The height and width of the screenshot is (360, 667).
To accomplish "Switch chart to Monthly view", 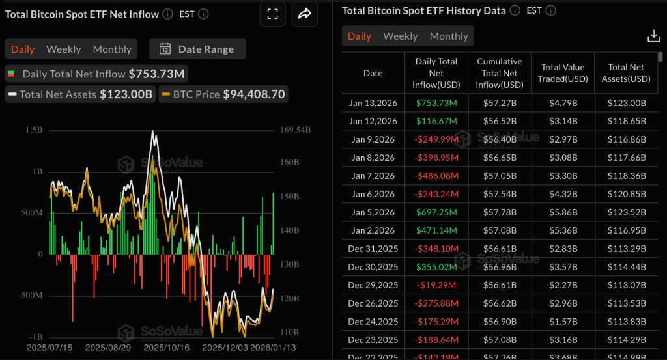I will (112, 49).
